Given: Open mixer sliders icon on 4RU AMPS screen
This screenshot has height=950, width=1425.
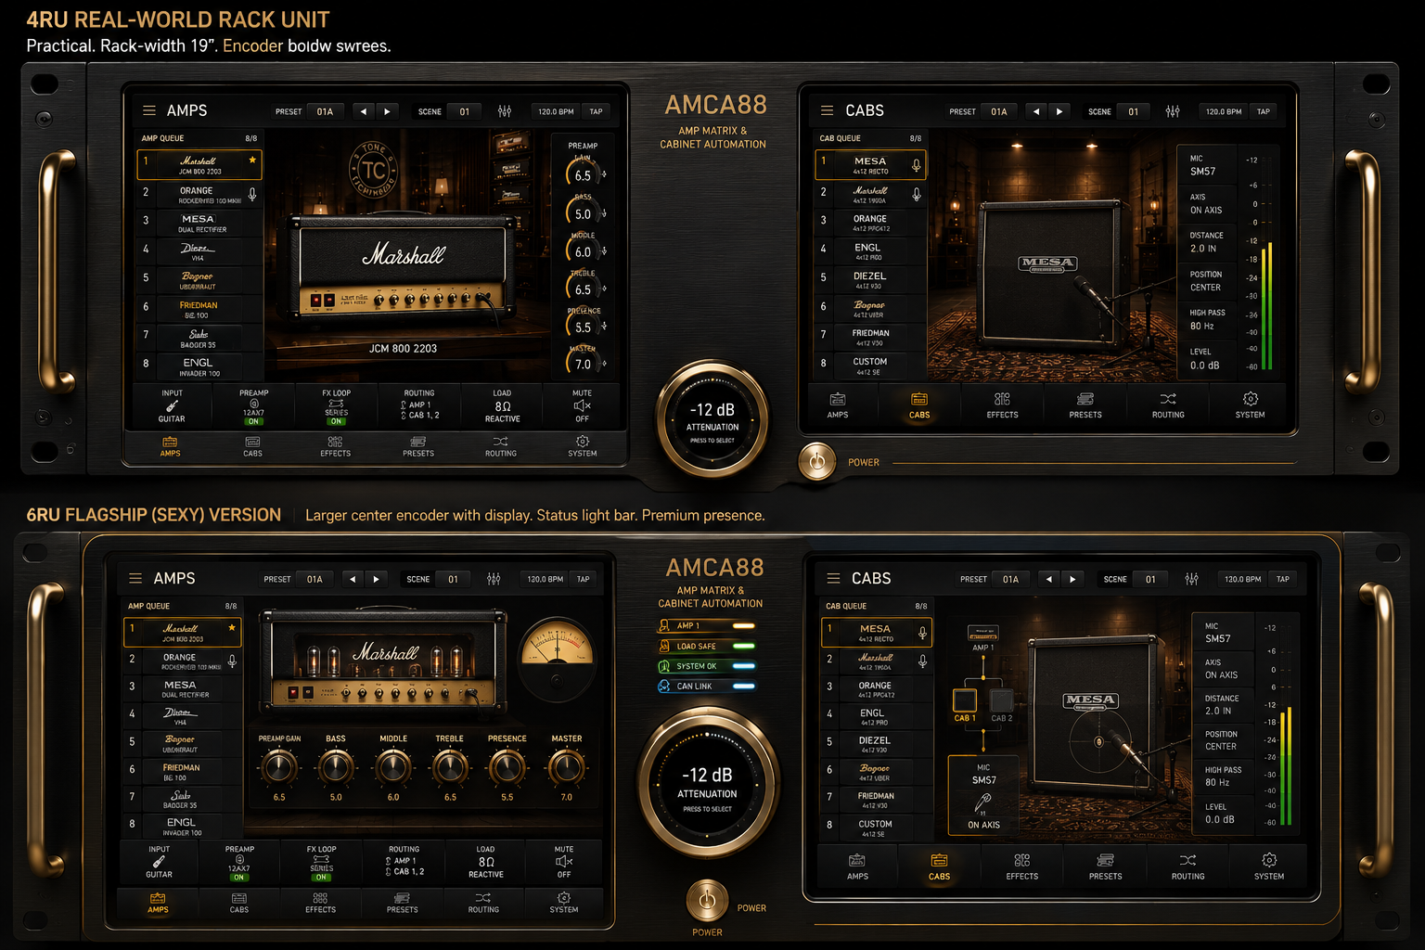Looking at the screenshot, I should [505, 111].
